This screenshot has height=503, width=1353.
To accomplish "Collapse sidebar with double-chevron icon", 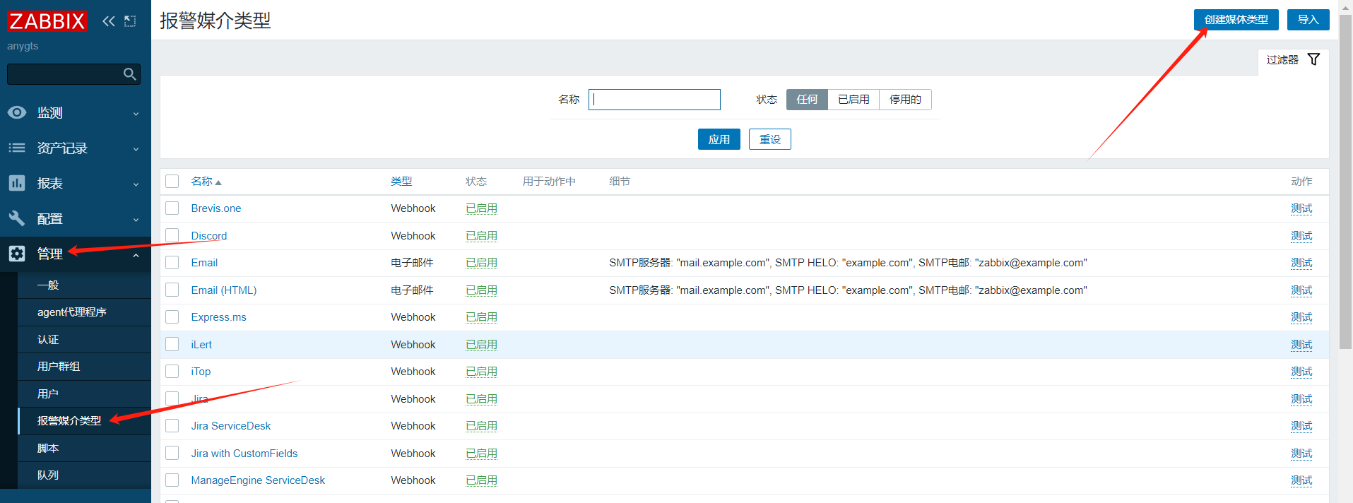I will [108, 21].
